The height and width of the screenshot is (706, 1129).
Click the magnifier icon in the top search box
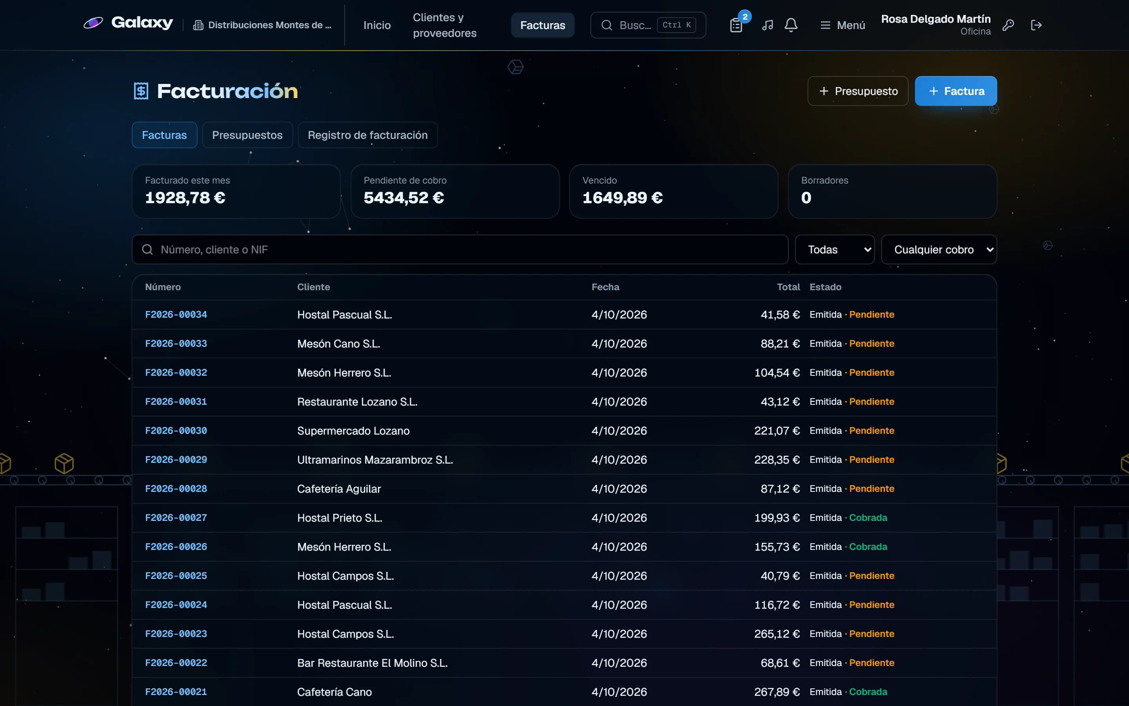[x=606, y=25]
